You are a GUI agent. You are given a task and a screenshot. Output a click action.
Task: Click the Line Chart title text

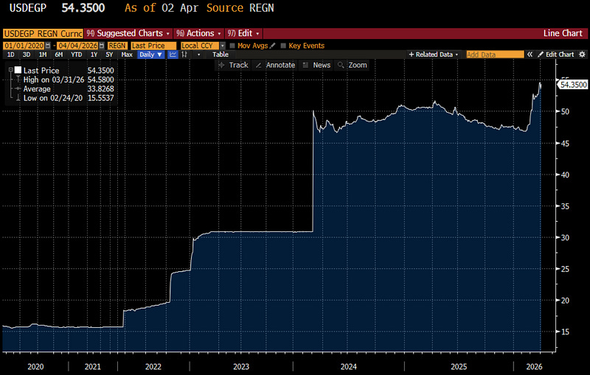click(x=563, y=33)
